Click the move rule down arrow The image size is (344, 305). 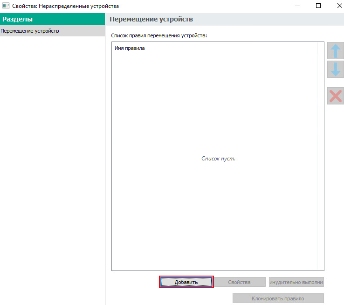[335, 69]
